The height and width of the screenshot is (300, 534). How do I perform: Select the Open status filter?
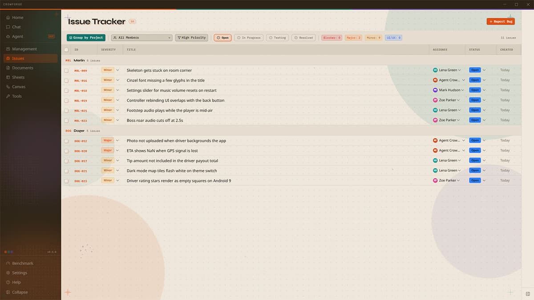point(222,38)
